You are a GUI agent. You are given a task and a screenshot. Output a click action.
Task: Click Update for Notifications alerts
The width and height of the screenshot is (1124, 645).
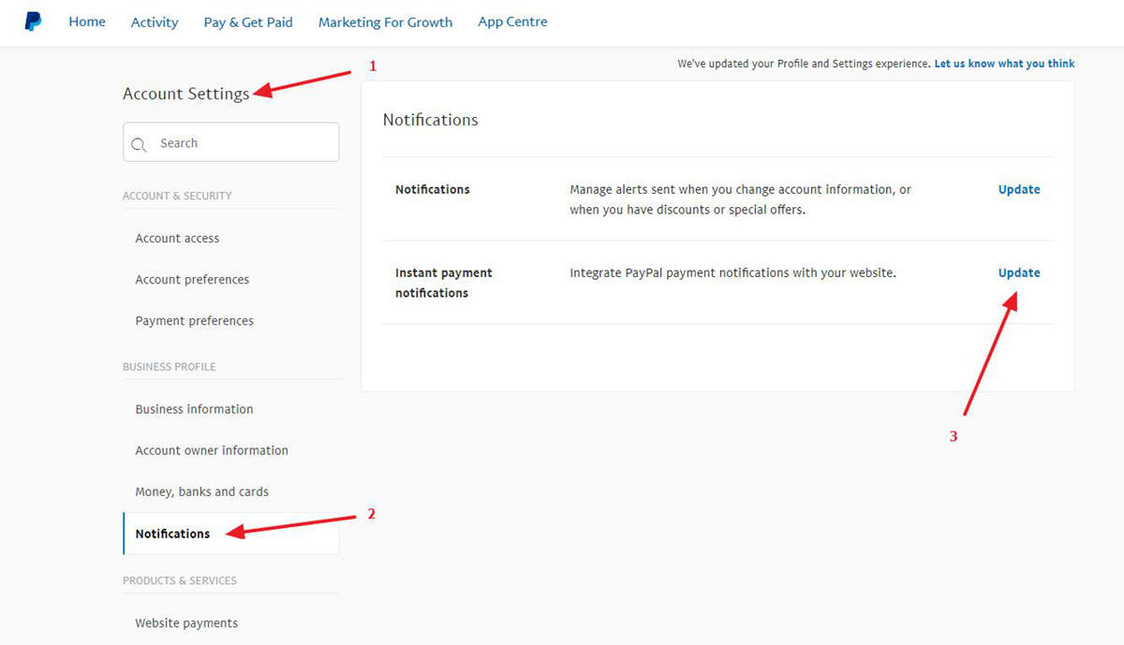point(1019,189)
